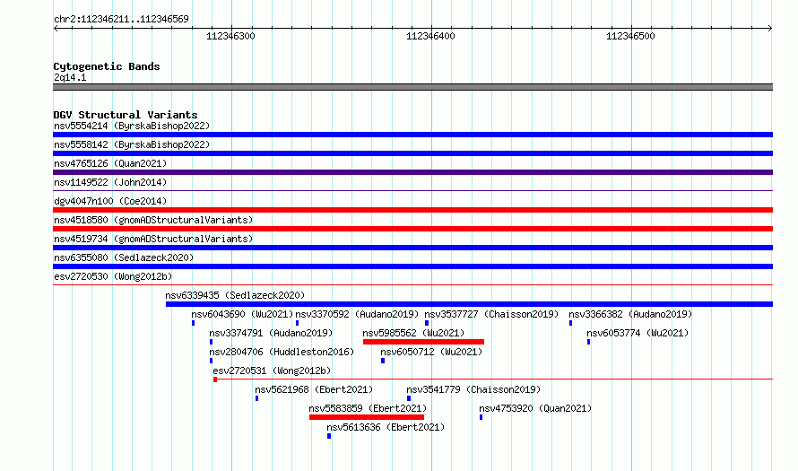Image resolution: width=798 pixels, height=471 pixels.
Task: Click nsv4753920 (Quan2021) label
Action: [535, 408]
